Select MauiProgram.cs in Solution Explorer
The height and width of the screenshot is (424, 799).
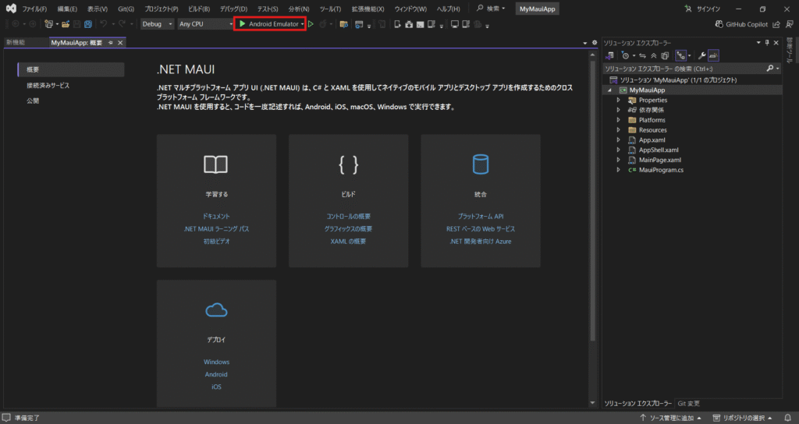(661, 170)
